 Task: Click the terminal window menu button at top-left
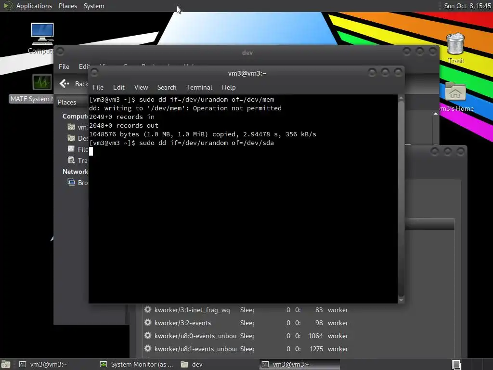tap(94, 73)
